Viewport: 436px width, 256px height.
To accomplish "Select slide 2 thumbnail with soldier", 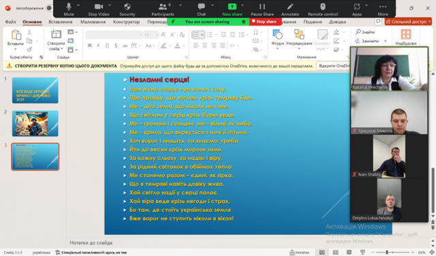I will (35, 123).
